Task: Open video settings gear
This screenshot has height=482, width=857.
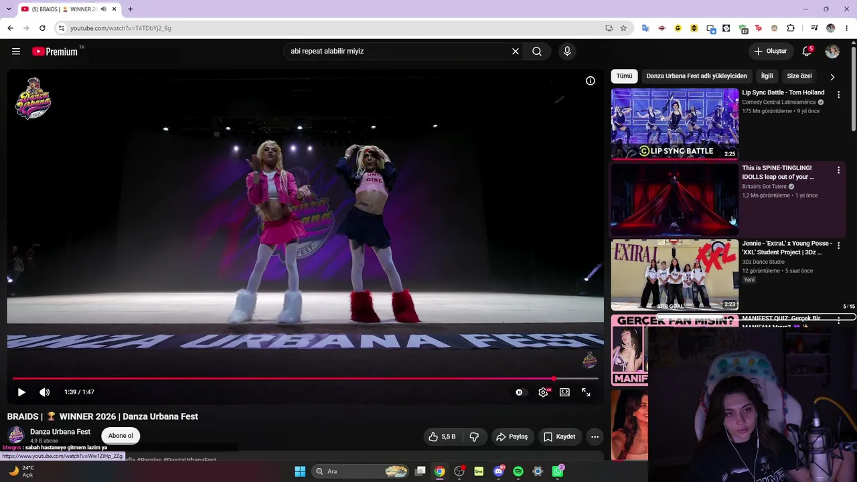Action: pos(544,392)
